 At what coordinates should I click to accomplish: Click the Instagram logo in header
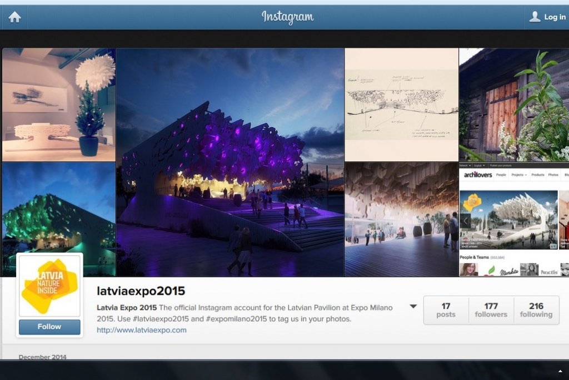287,17
